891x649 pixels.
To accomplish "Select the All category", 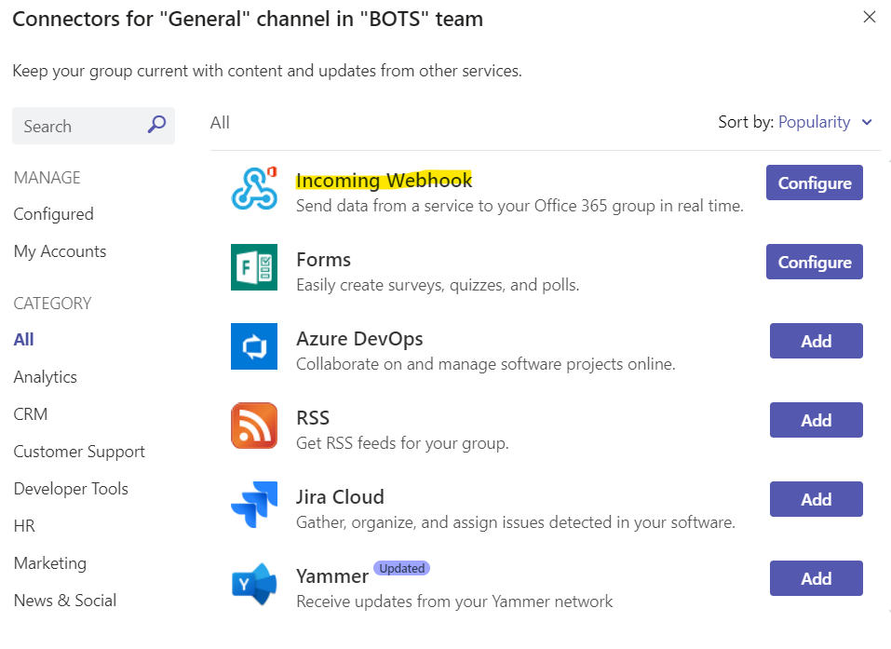I will [x=24, y=340].
